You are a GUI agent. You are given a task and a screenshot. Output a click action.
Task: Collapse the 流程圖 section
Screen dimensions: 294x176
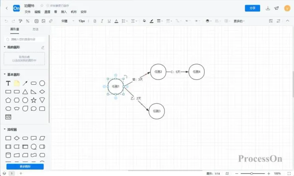[x=5, y=129]
